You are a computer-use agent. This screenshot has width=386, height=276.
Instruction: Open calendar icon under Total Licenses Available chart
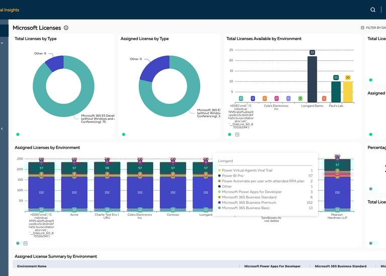pos(237,134)
